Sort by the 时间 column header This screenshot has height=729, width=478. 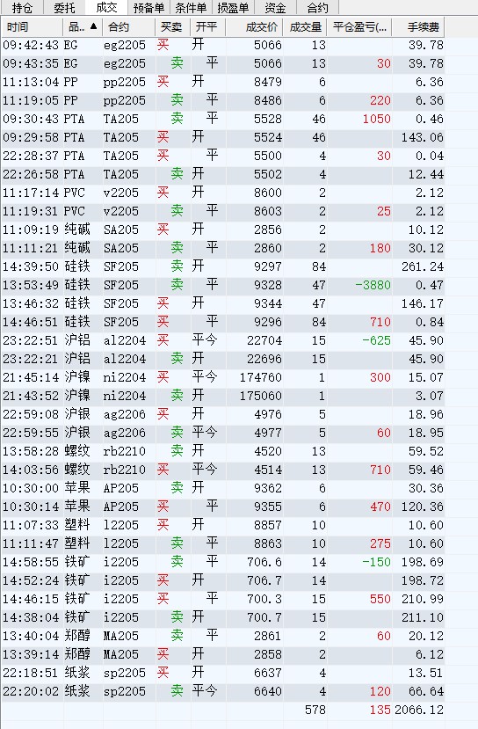33,27
